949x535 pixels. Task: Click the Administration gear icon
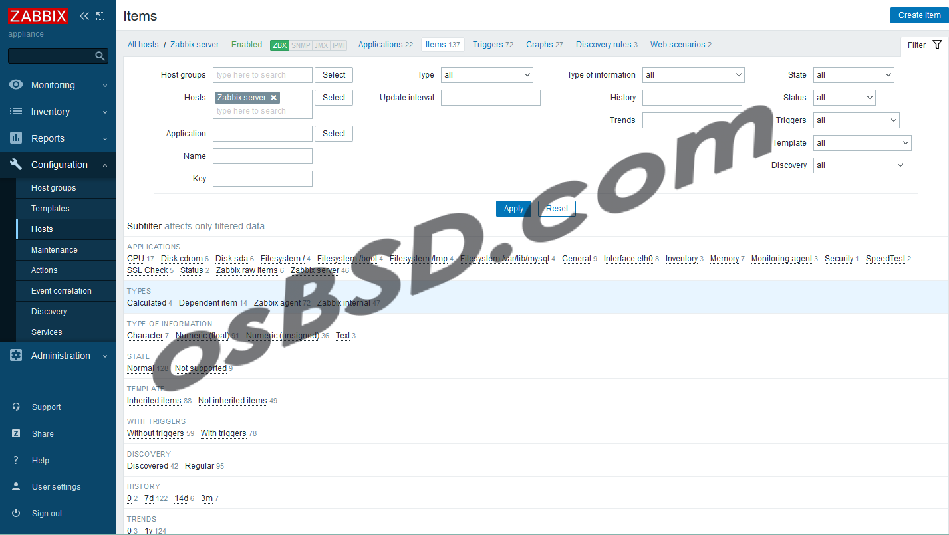coord(16,356)
